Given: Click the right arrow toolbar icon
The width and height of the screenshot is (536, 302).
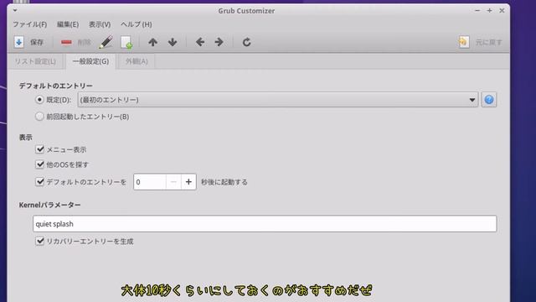Looking at the screenshot, I should pyautogui.click(x=219, y=42).
